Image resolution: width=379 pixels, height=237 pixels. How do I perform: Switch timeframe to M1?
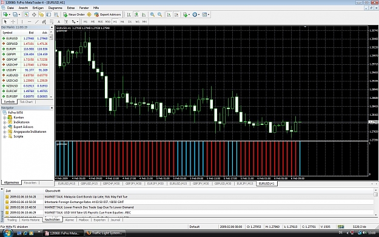pos(86,22)
